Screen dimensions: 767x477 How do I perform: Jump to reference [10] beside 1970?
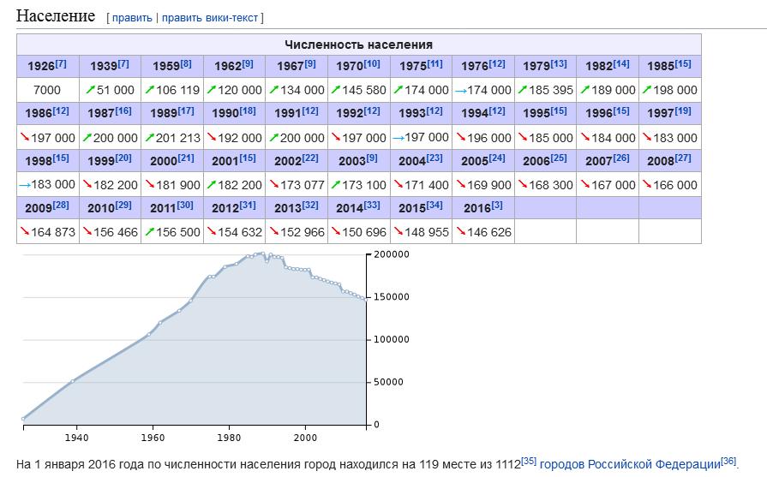[372, 63]
